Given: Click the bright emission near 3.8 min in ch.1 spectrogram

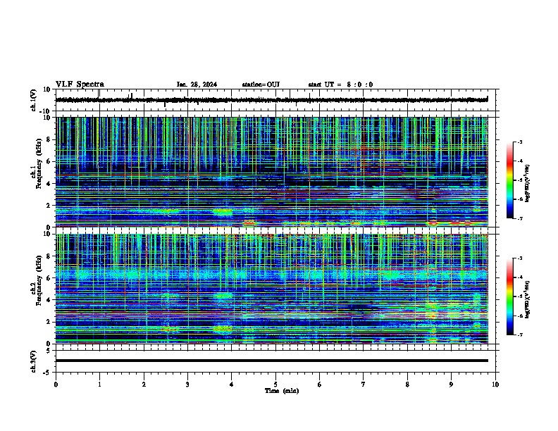Looking at the screenshot, I should pyautogui.click(x=223, y=212).
